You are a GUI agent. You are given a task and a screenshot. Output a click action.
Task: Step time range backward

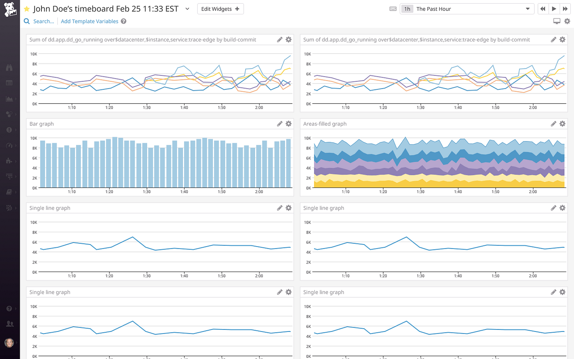point(543,9)
